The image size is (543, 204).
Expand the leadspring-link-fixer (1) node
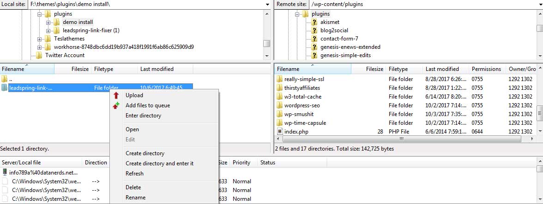(48, 31)
